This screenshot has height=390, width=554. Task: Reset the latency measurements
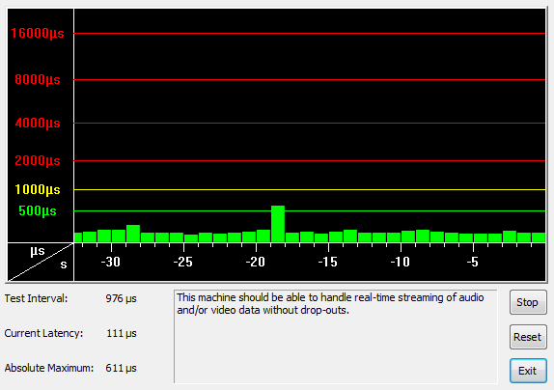(528, 337)
